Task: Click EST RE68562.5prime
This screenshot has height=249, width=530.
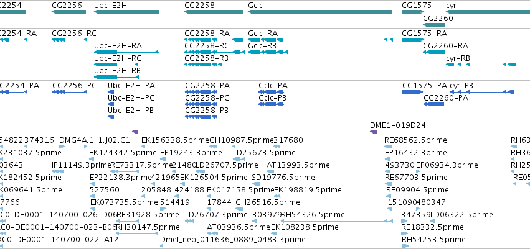Action: coord(389,146)
